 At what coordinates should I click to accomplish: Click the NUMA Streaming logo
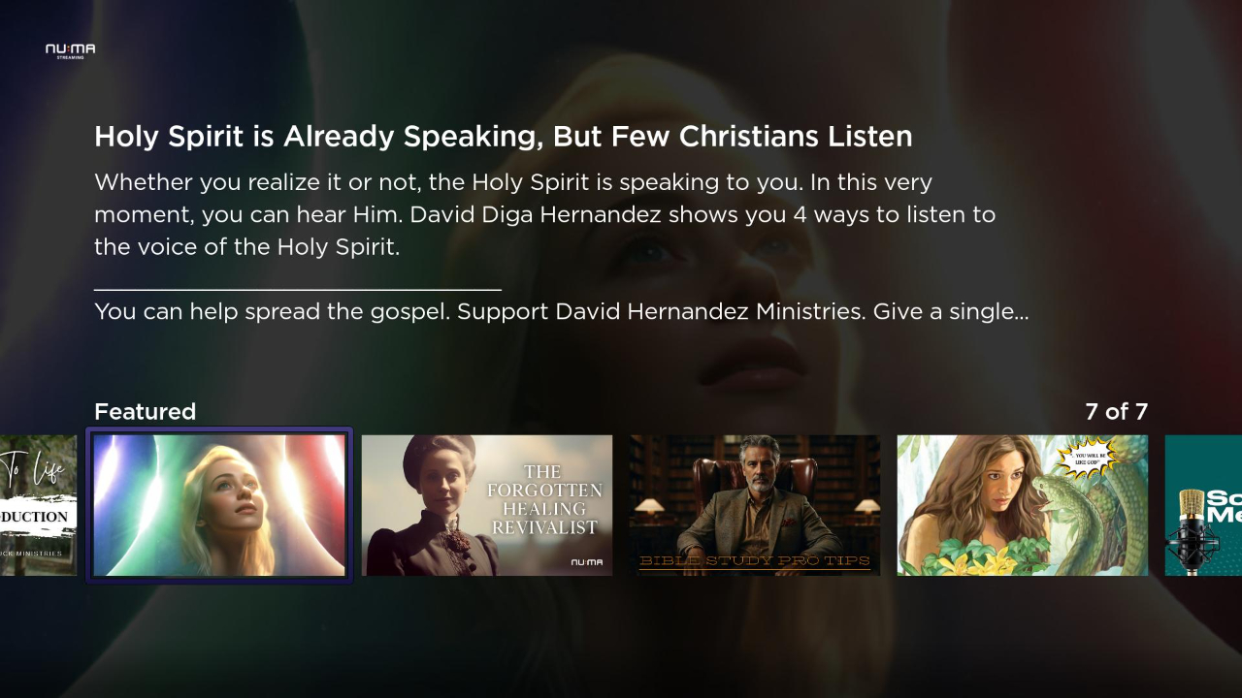tap(70, 50)
